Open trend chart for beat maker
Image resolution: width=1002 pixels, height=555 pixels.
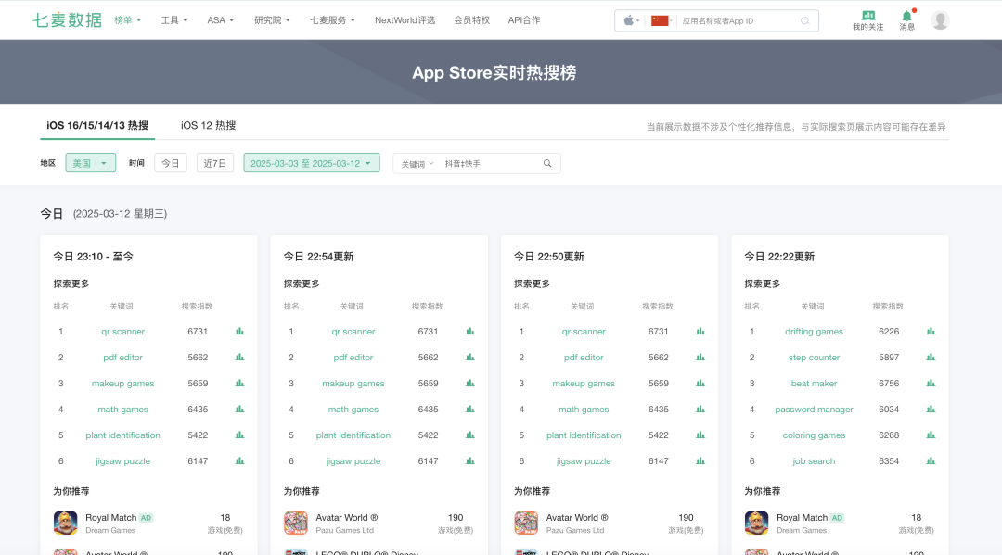click(931, 384)
